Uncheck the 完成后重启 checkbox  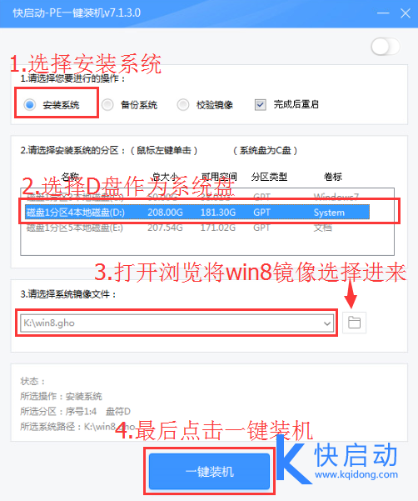point(261,104)
